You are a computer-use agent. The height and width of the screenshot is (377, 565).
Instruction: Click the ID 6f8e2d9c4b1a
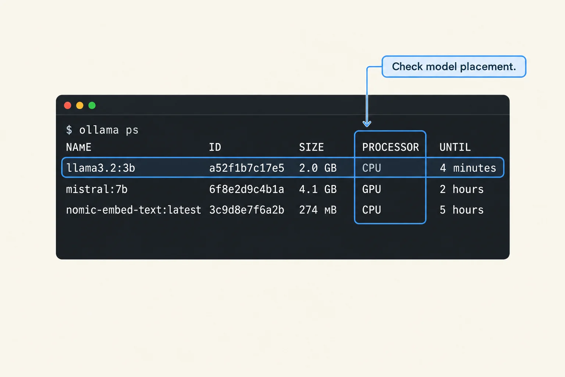(x=246, y=189)
